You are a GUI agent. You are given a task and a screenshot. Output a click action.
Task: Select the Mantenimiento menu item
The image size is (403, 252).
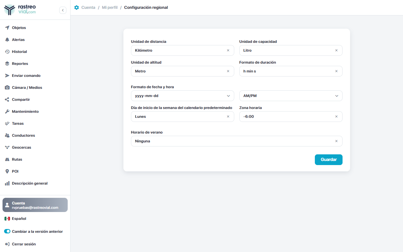[x=35, y=112]
